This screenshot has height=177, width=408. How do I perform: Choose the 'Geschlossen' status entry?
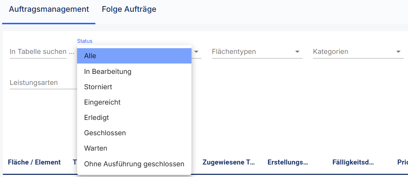point(134,133)
